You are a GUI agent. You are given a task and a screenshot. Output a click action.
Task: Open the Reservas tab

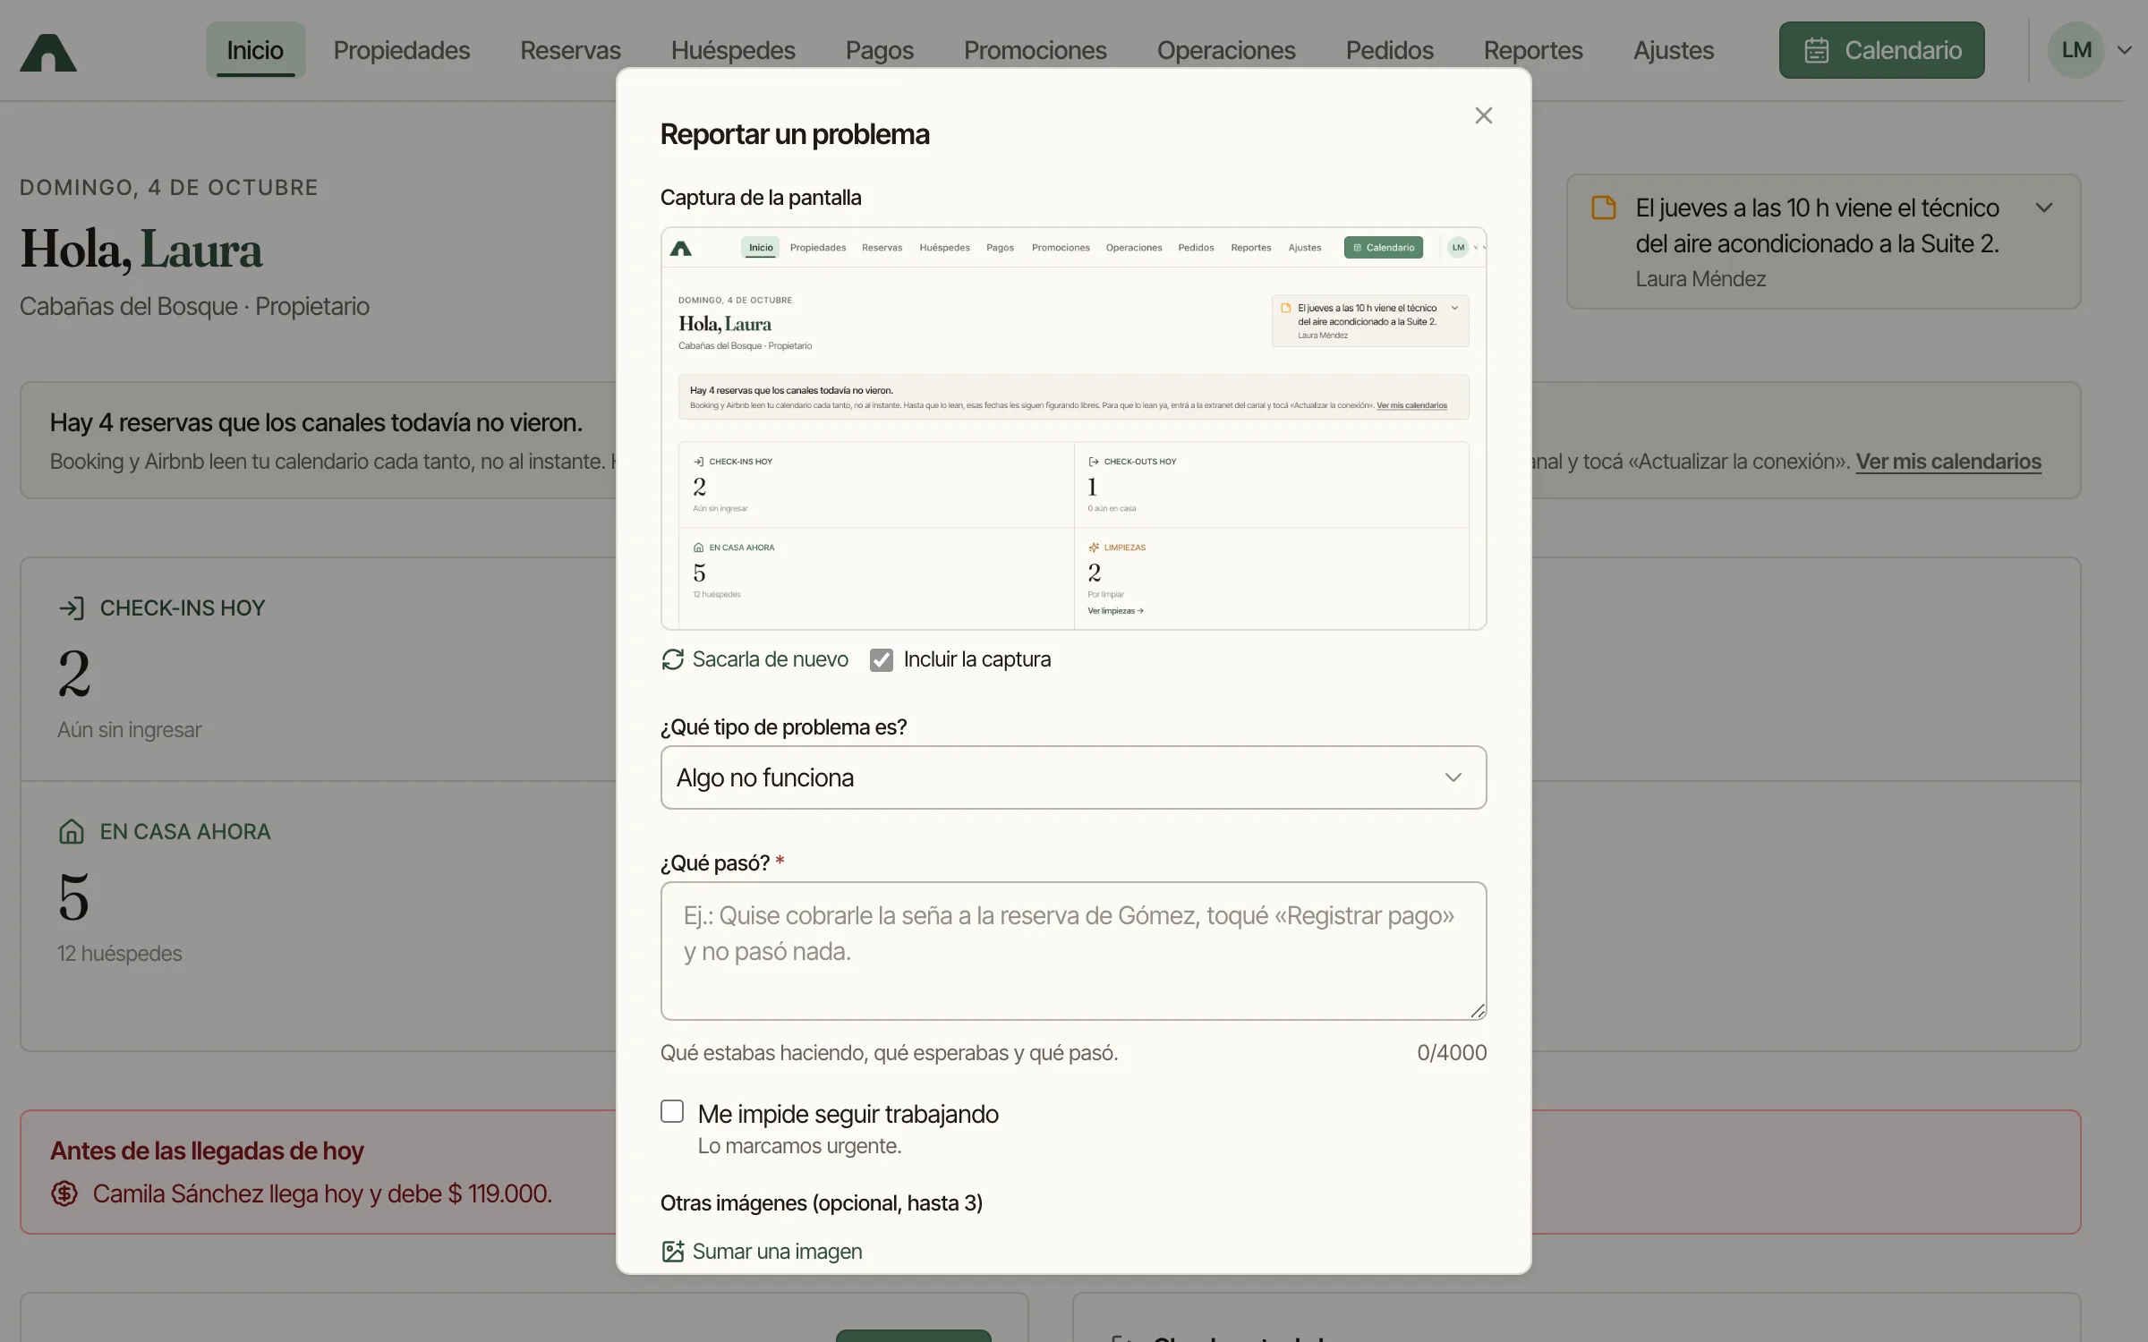(570, 50)
